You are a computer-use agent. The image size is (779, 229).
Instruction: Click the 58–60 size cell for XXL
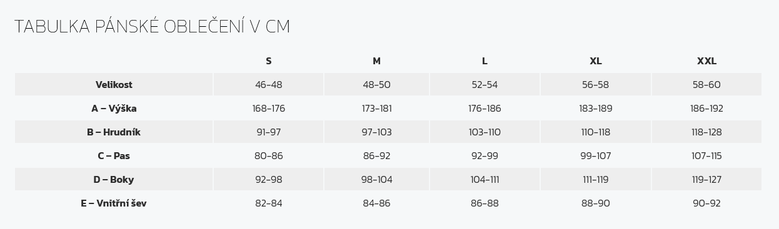[706, 85]
